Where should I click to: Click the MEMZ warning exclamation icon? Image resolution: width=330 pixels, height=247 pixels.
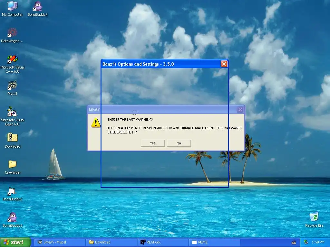tap(96, 123)
